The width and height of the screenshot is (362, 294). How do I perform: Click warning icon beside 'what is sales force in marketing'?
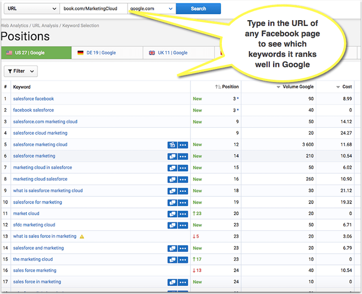(82, 237)
